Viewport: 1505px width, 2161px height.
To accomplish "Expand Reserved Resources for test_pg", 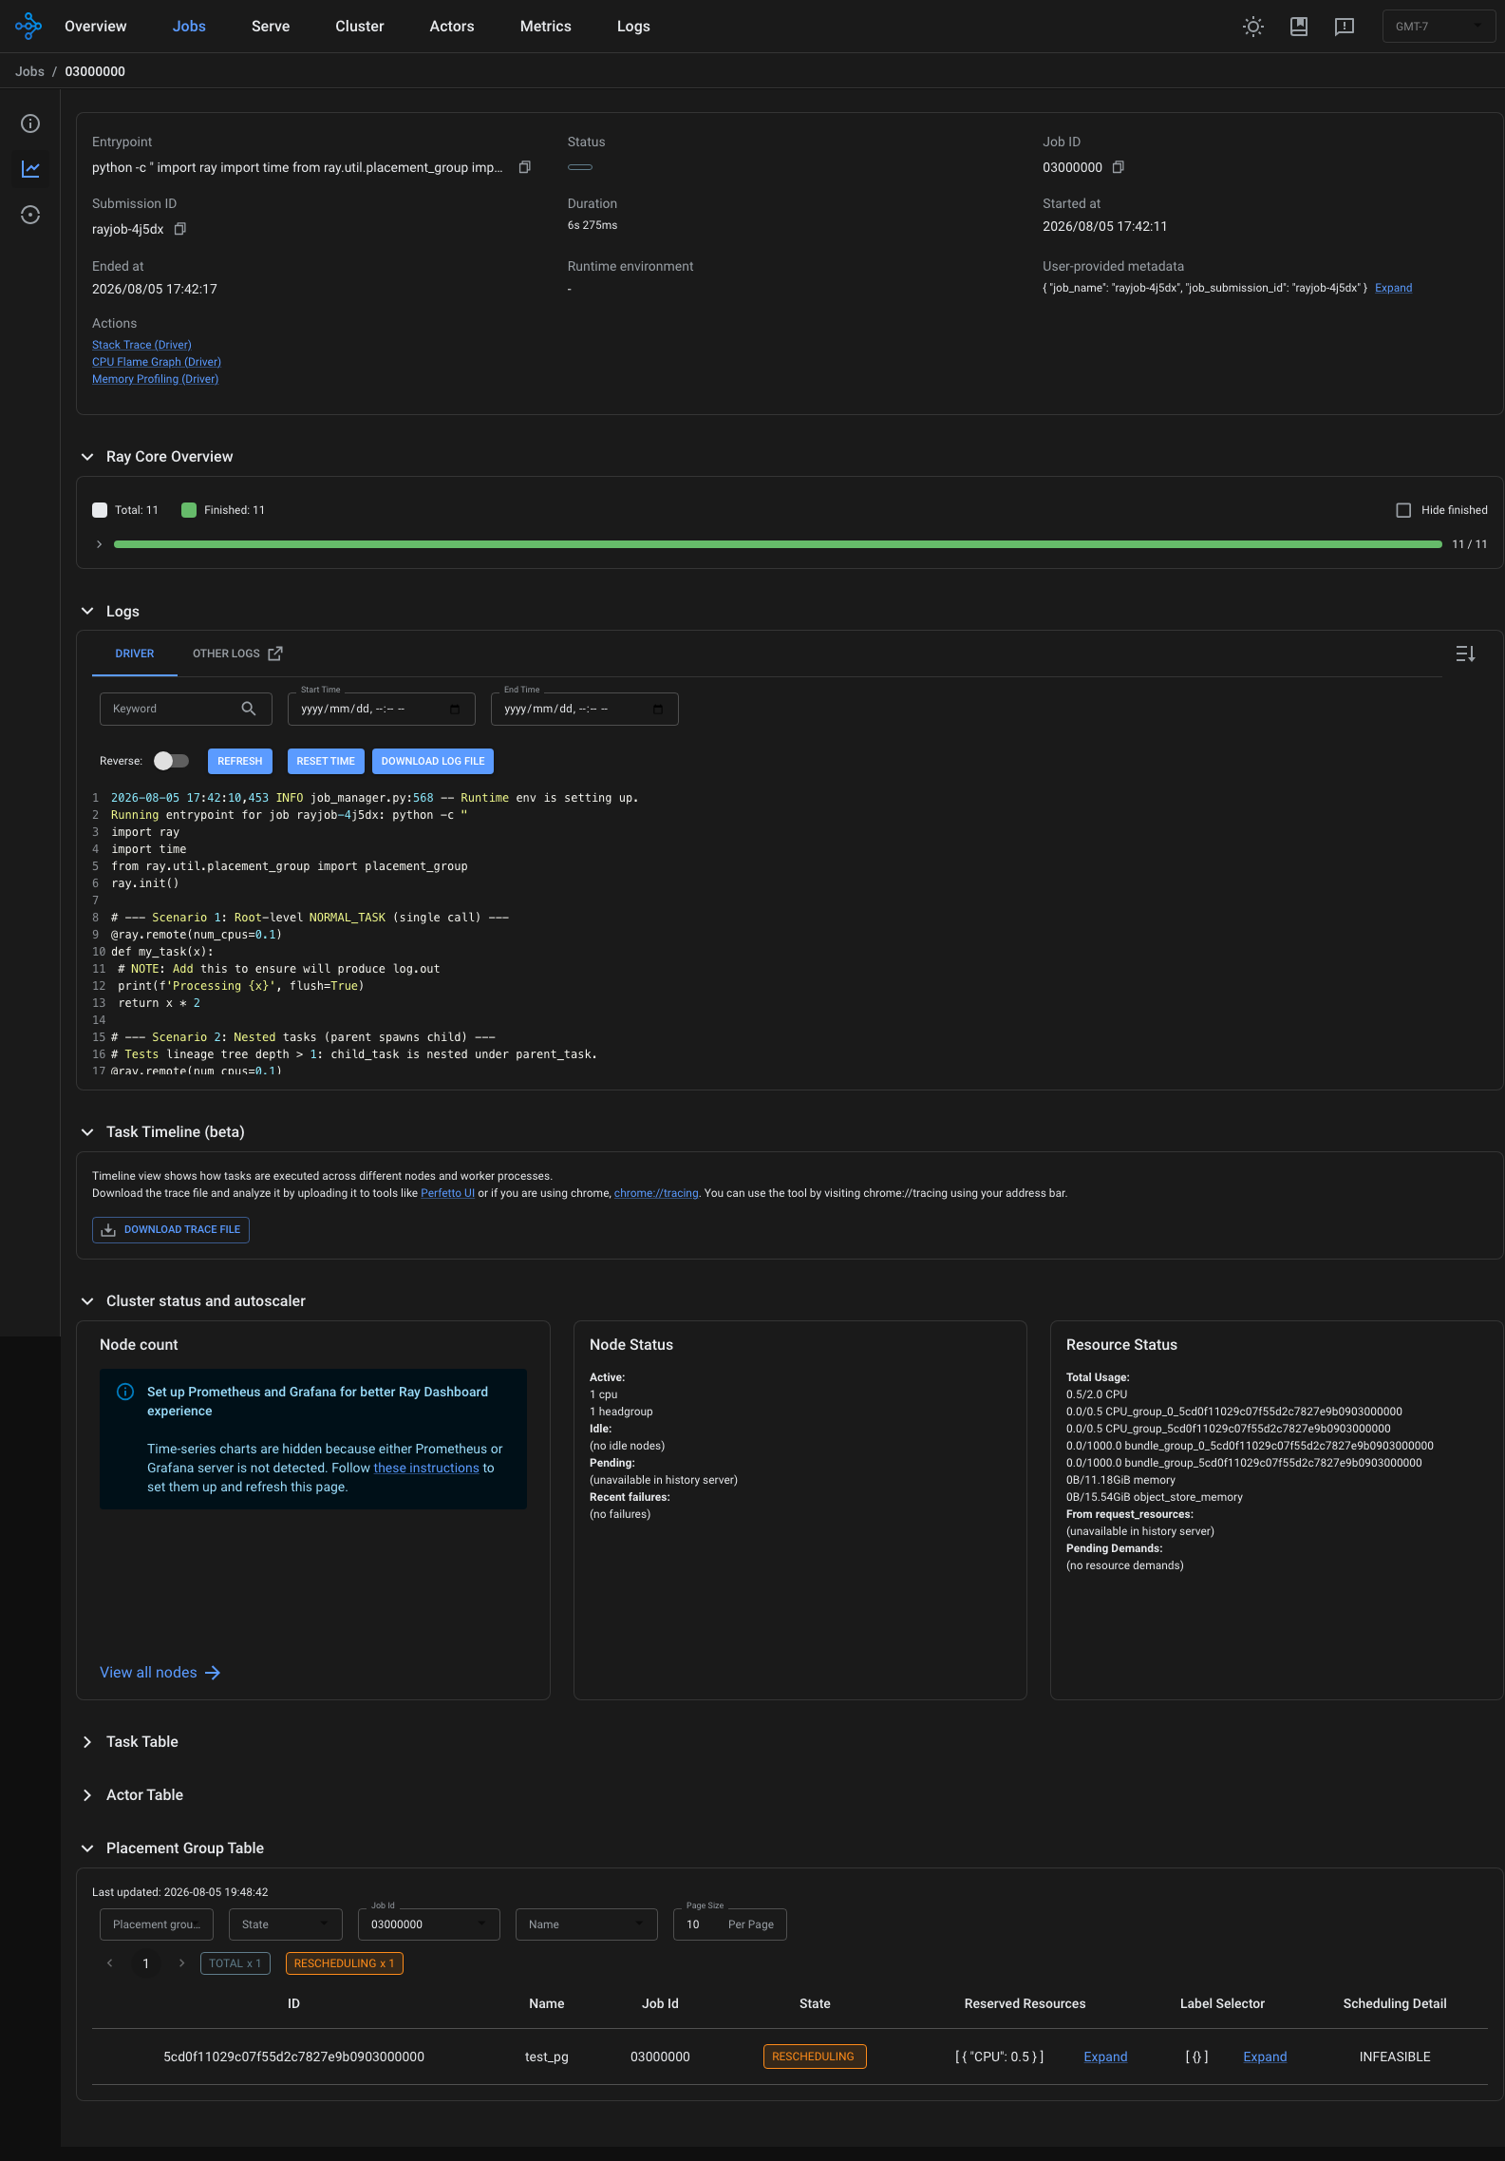I will tap(1105, 2057).
